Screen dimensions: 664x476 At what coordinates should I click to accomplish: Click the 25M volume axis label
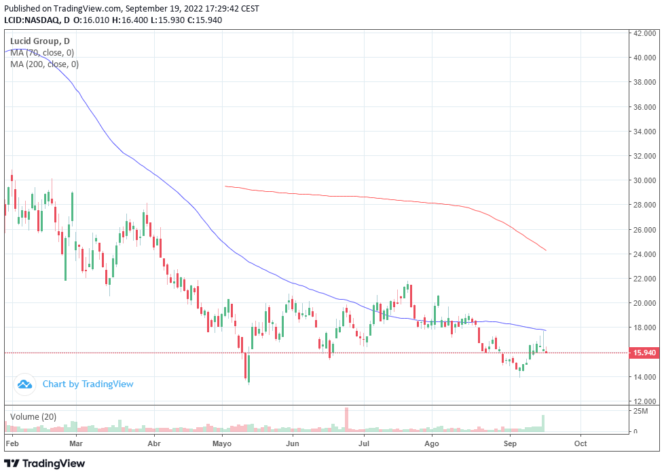640,411
